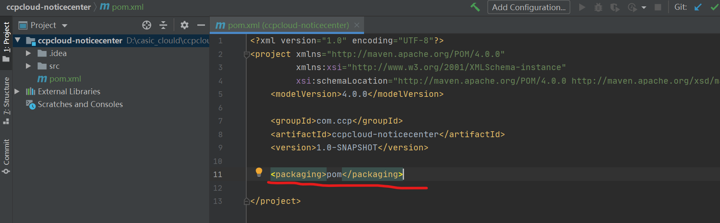Place cursor in packaging pom line
The image size is (720, 223).
[x=337, y=174]
